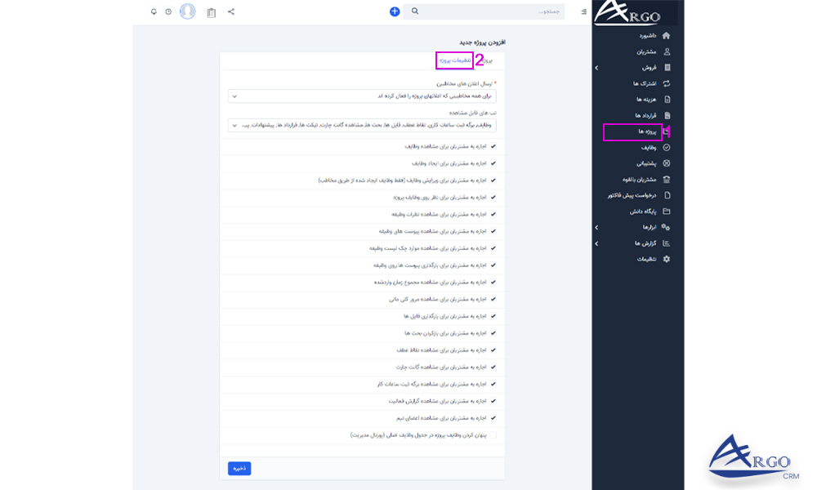
Task: Enable hiding project tasks in main task table
Action: coord(493,434)
